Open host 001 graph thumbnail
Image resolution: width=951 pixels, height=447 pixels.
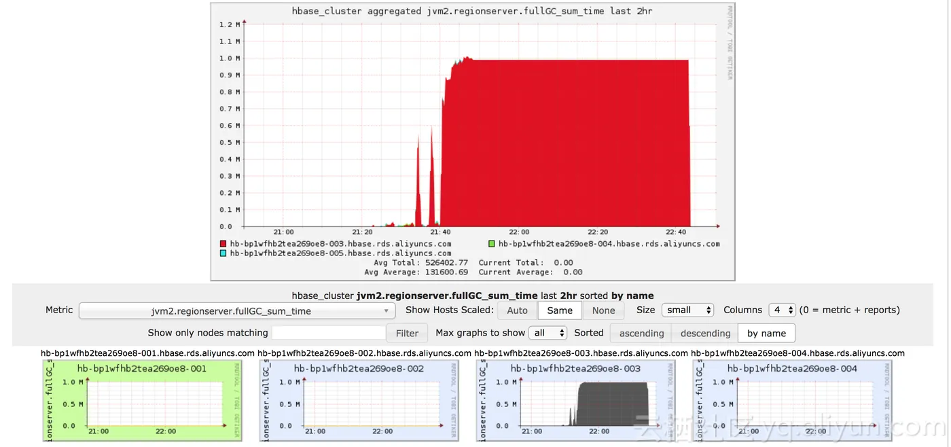143,401
